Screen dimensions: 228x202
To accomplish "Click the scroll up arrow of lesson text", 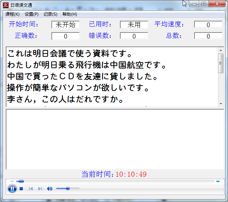I will point(221,50).
